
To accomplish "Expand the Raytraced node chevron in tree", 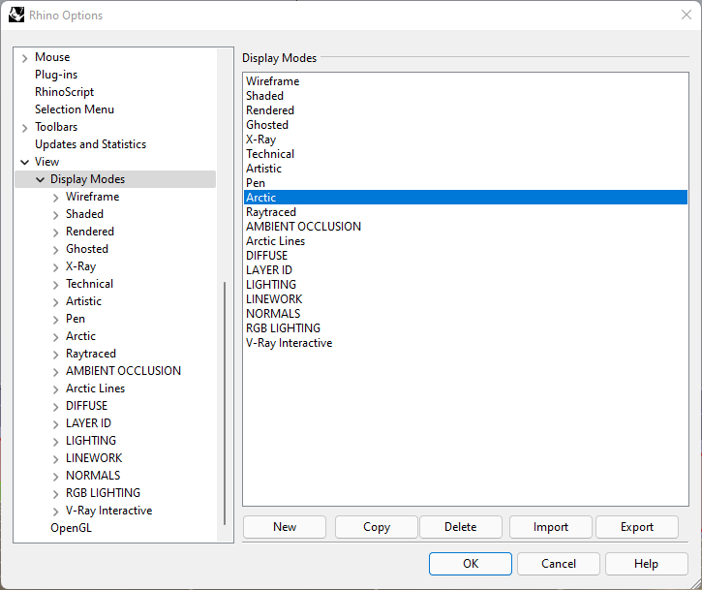I will point(55,355).
